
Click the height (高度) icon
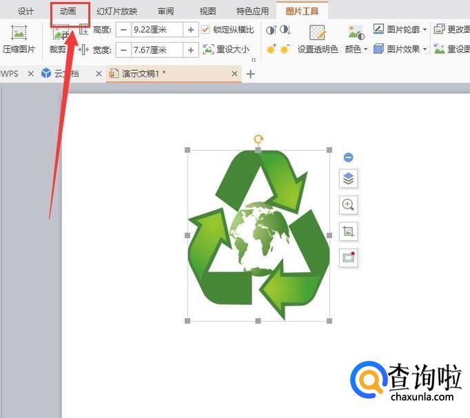pyautogui.click(x=84, y=30)
